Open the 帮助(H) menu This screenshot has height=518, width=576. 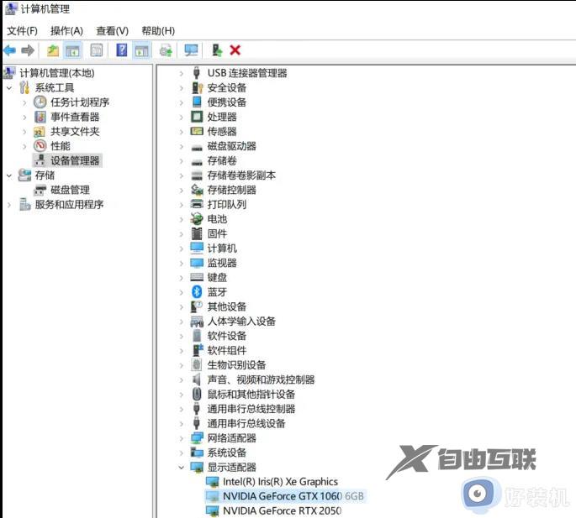(158, 31)
